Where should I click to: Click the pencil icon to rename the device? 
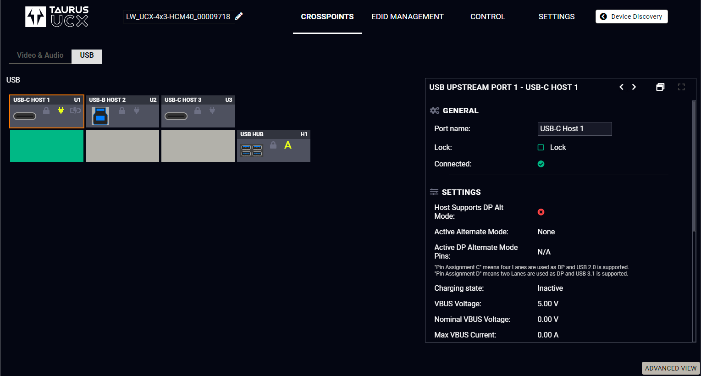[239, 17]
